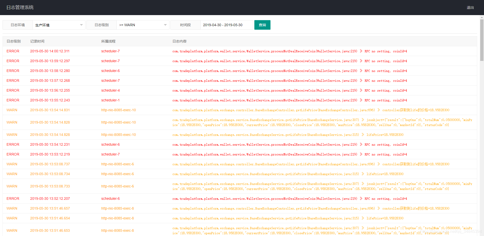Click log content of 13:54:14.831 row
The image size is (484, 236).
(x=311, y=110)
